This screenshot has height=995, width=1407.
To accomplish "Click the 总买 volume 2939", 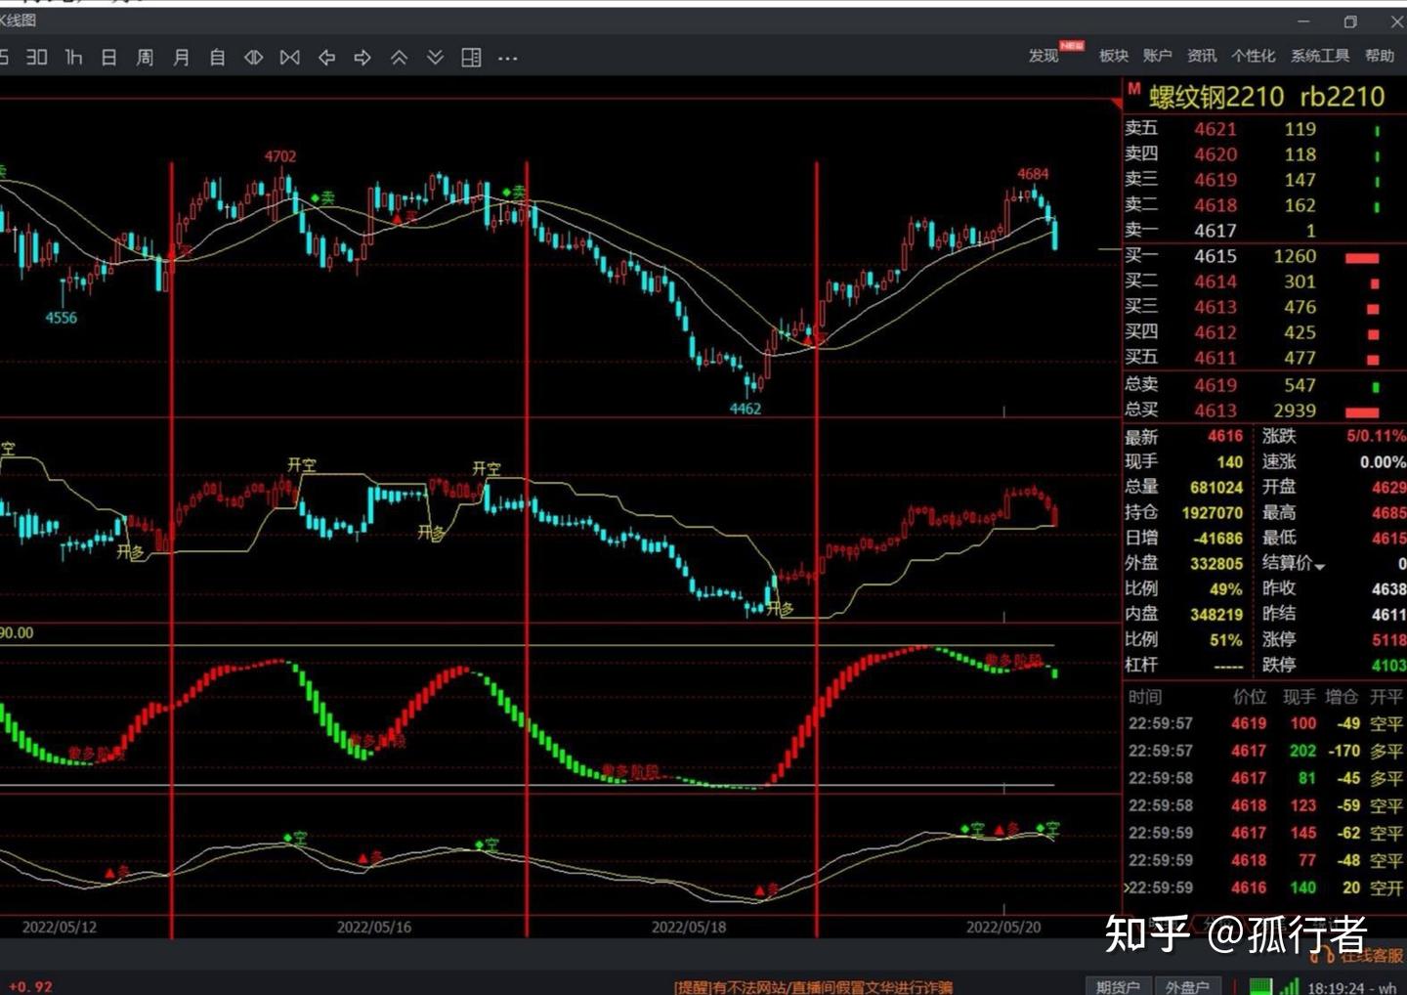I will [x=1295, y=411].
